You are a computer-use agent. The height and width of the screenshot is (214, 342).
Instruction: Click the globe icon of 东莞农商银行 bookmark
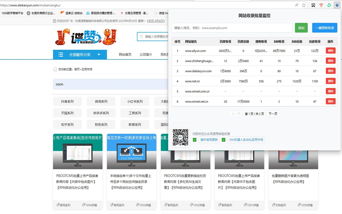click(x=29, y=13)
